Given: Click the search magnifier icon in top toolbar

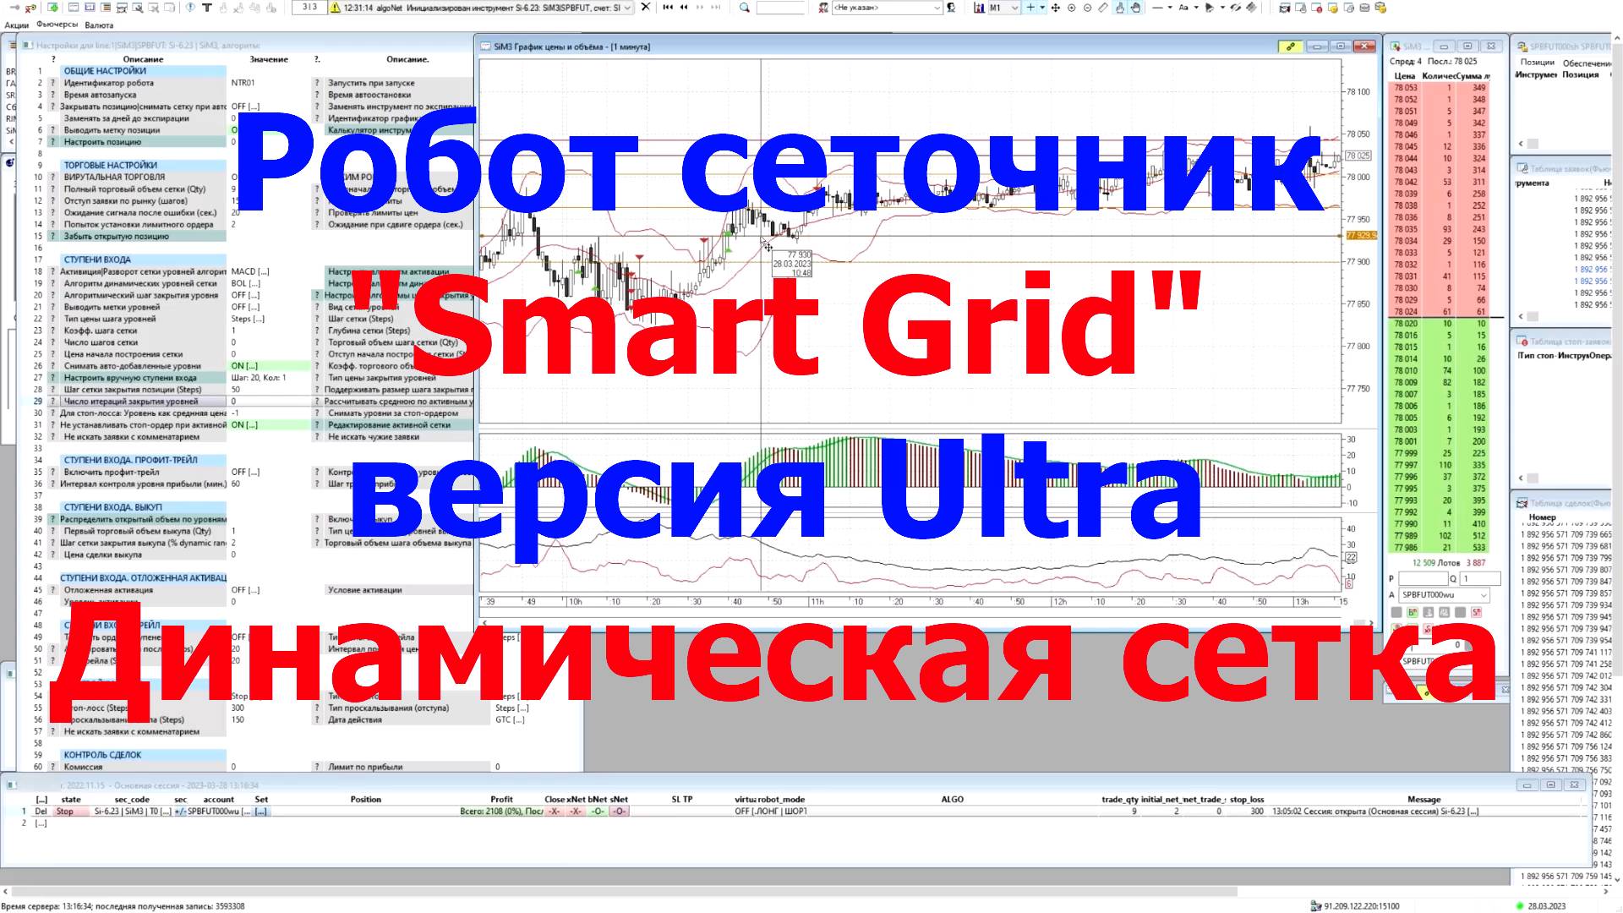Looking at the screenshot, I should tap(744, 8).
